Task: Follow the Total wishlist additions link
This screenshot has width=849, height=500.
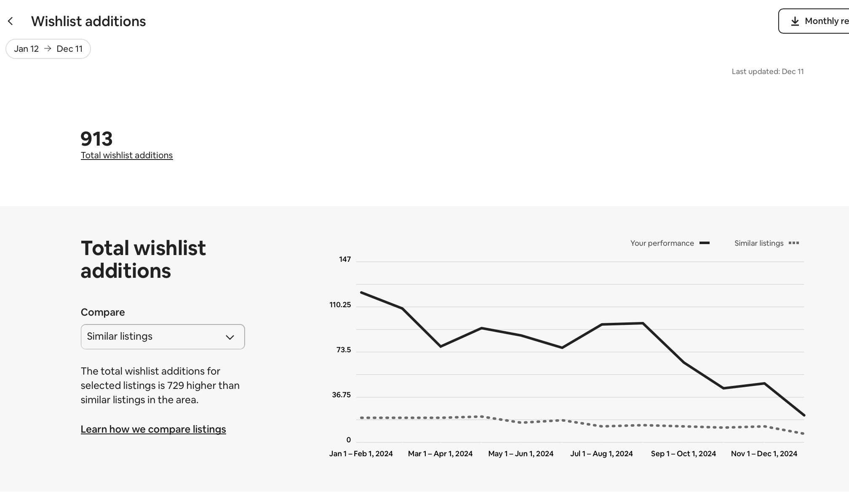Action: (126, 155)
